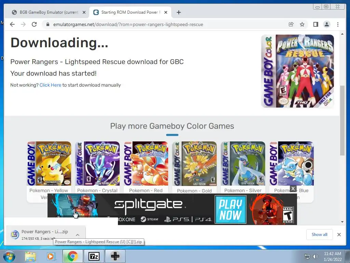Click Play Now on Splitgate ad
350x263 pixels.
[231, 209]
